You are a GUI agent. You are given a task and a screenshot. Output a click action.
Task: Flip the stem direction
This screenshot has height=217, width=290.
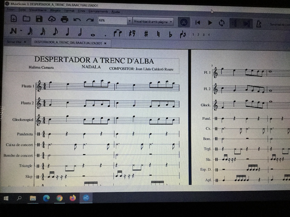[x=183, y=35]
